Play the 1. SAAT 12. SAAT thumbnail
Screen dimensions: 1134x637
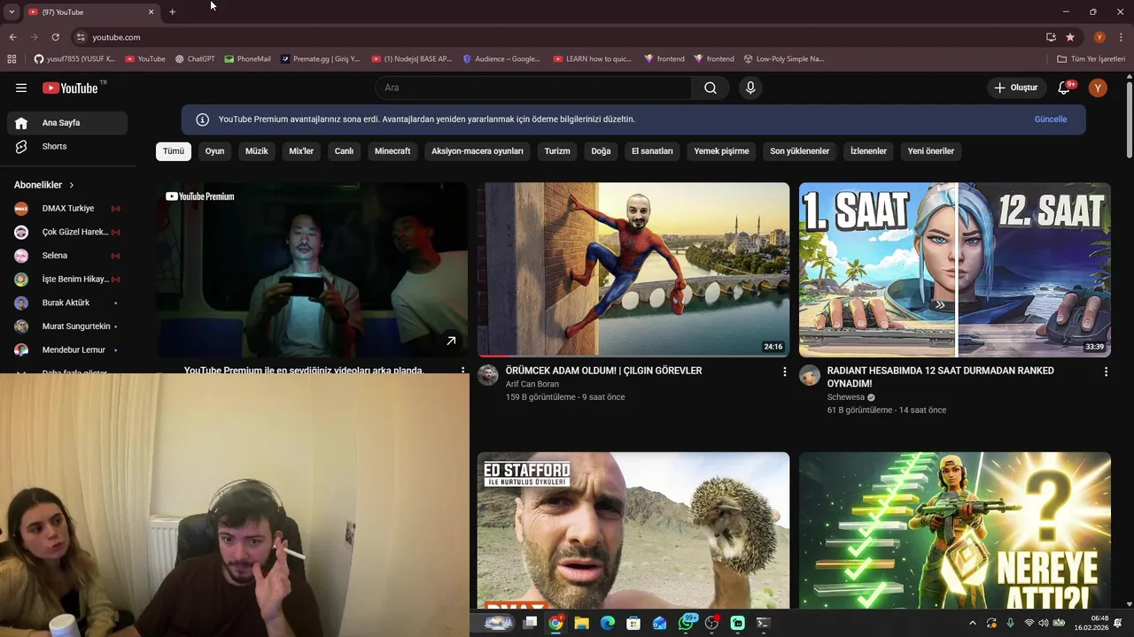click(955, 270)
